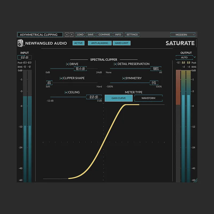Viewport: 214px width, 214px height.
Task: Switch to the Waveform meter type
Action: [148, 98]
